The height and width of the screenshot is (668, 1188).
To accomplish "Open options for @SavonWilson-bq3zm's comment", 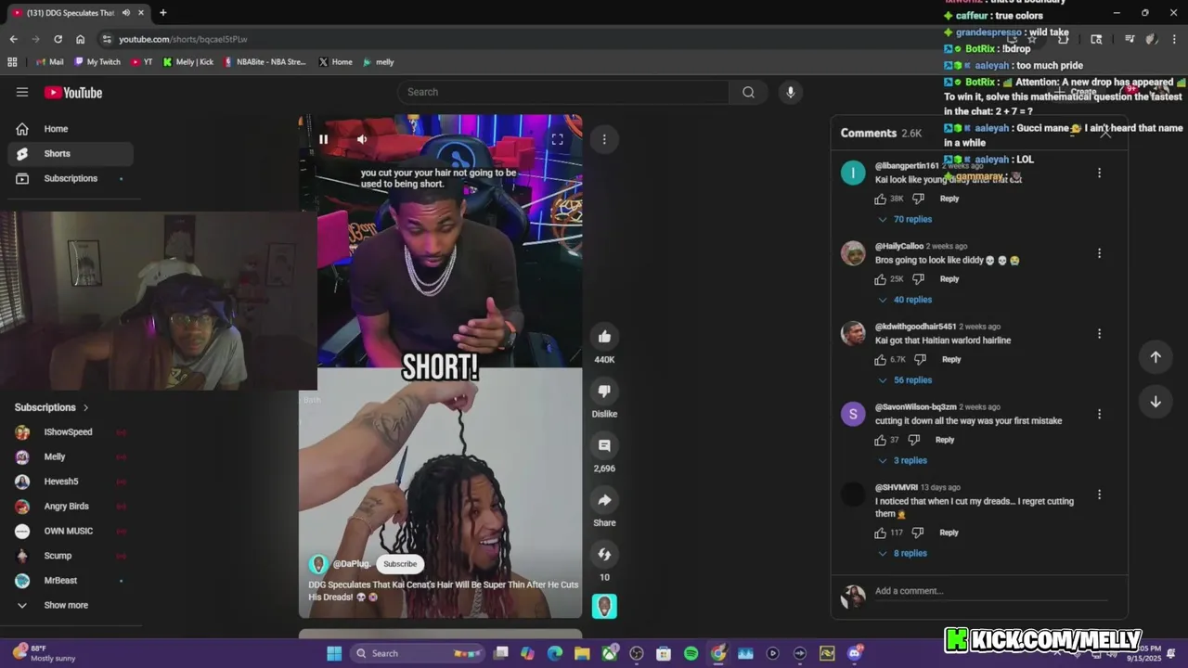I will point(1099,414).
